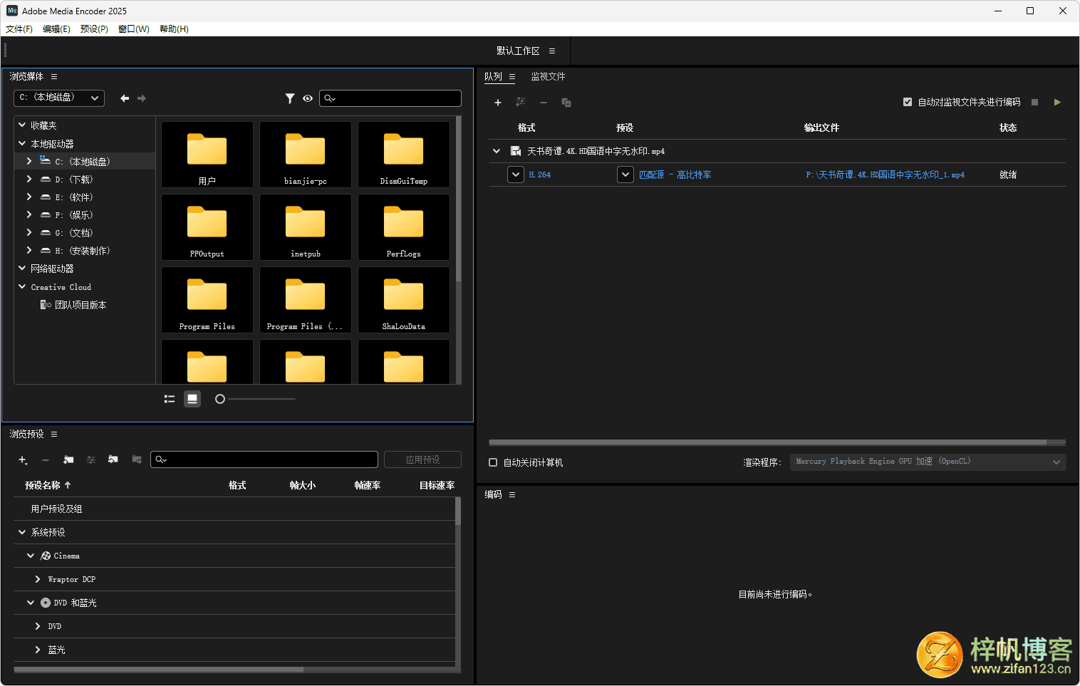Switch to the 监视文件 tab
1080x686 pixels.
point(548,76)
